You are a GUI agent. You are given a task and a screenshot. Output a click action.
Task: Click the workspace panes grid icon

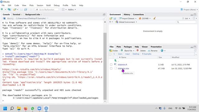pos(63,10)
